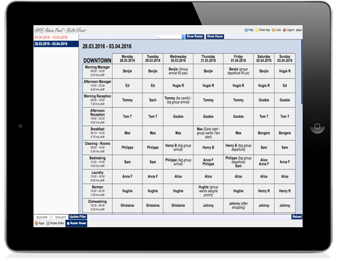
Task: Open the small dropdown between filter dates
Action: coord(51,217)
